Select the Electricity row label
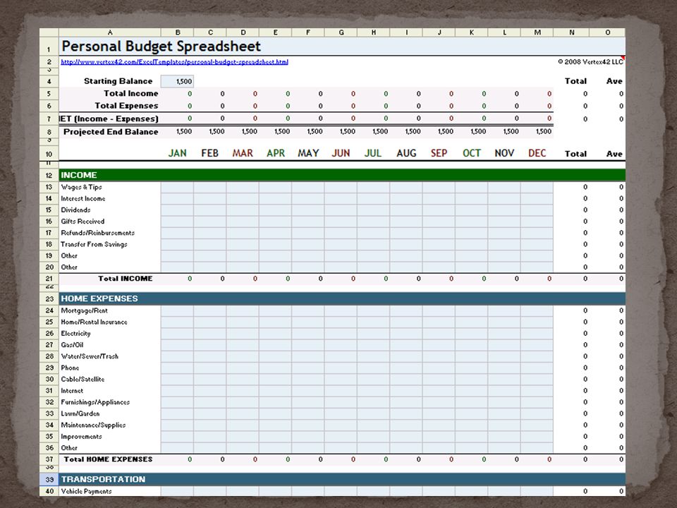 click(75, 334)
